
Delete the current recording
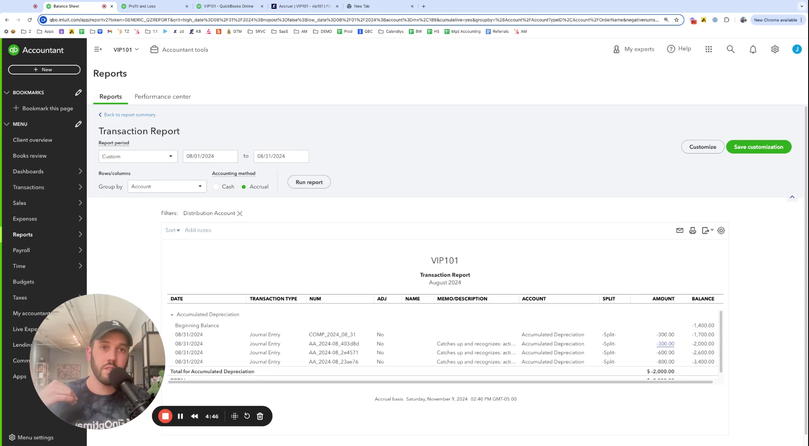coord(260,416)
